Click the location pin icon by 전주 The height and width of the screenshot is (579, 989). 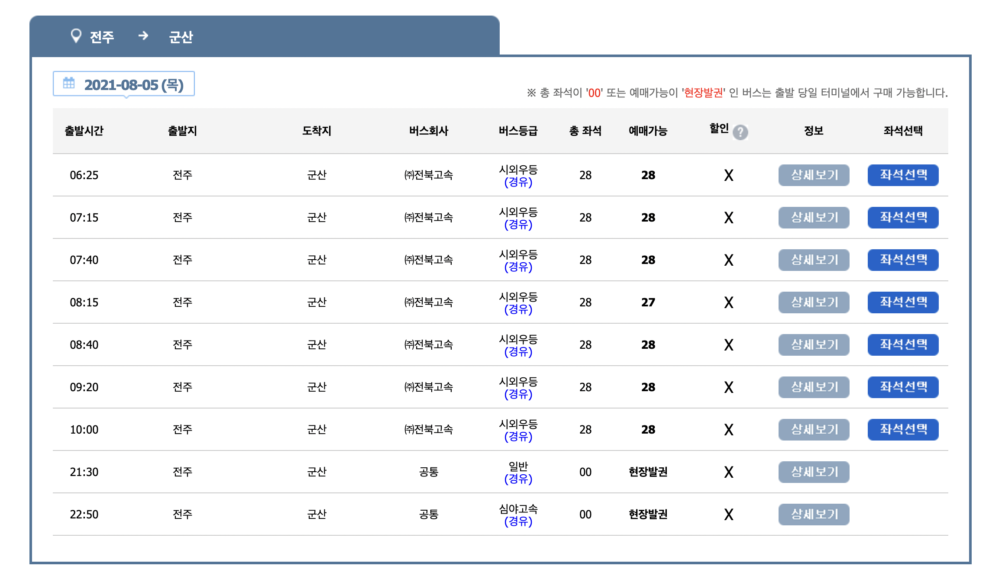(x=76, y=36)
